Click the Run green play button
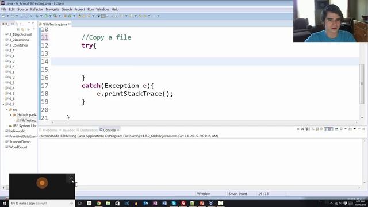Viewport: 368px width, 207px height. [46, 16]
